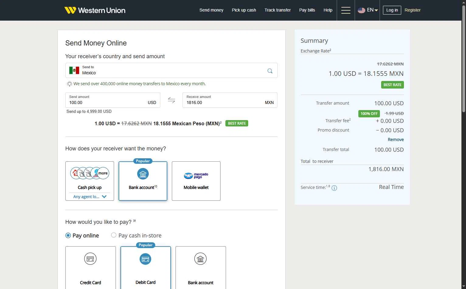The width and height of the screenshot is (466, 289).
Task: Click the 'Send up to 4,999.00 USD' text
Action: [x=89, y=112]
